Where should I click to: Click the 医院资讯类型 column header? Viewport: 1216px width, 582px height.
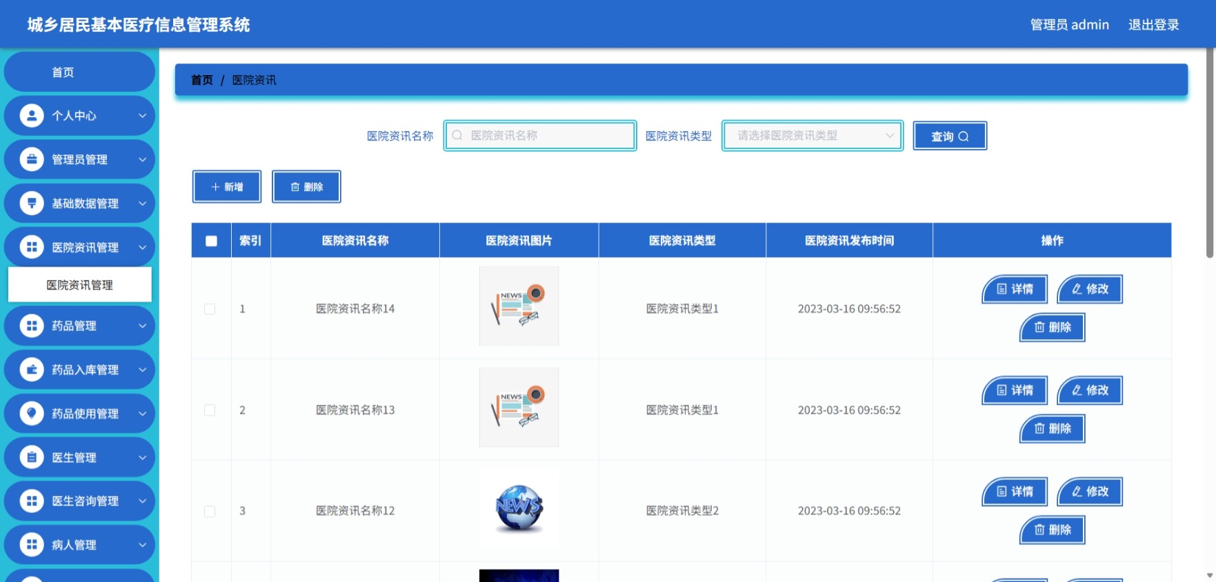682,241
